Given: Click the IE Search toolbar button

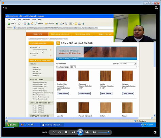Looking at the screenshot, I should coord(39,24).
